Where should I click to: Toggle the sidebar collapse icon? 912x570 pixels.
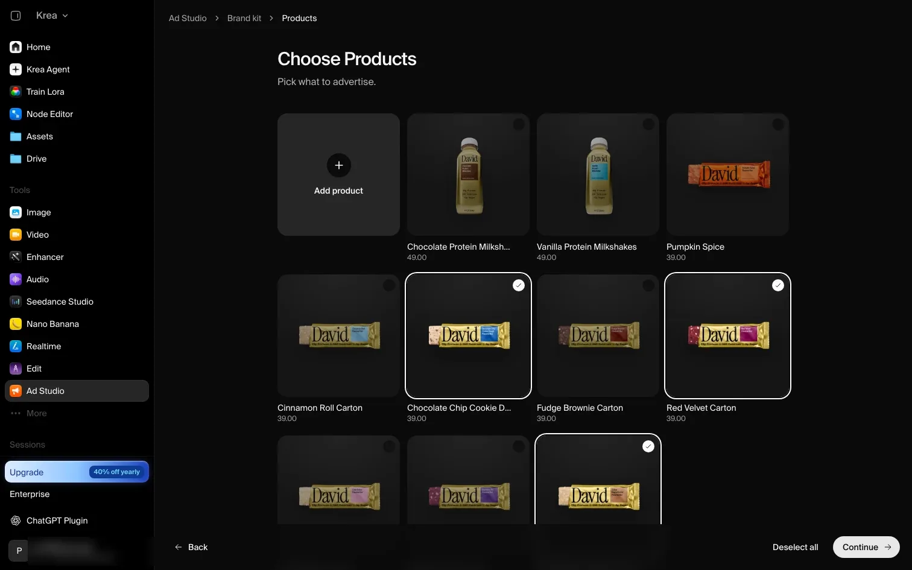coord(16,16)
